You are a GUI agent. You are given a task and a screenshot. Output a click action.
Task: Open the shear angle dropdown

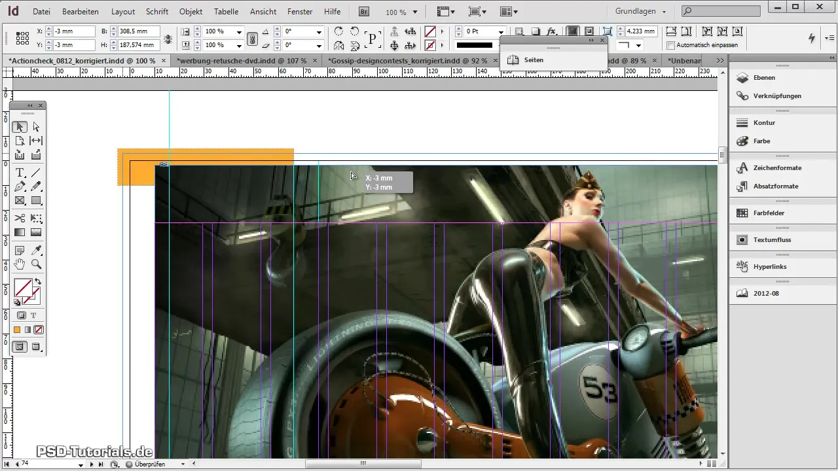319,45
